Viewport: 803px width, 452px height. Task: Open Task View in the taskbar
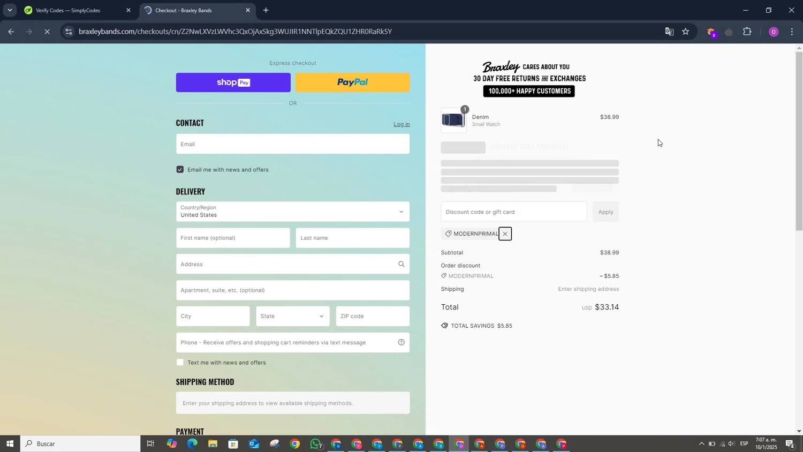pos(150,444)
